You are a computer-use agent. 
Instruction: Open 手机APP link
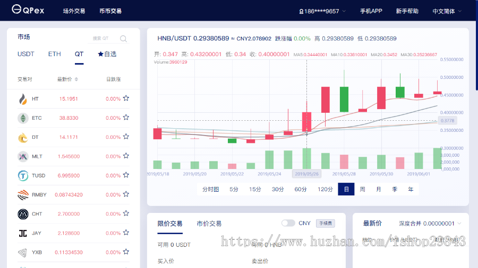coord(371,11)
